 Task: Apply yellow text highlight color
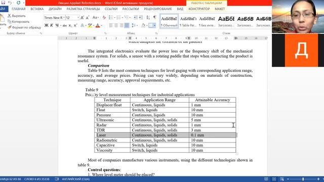90,25
